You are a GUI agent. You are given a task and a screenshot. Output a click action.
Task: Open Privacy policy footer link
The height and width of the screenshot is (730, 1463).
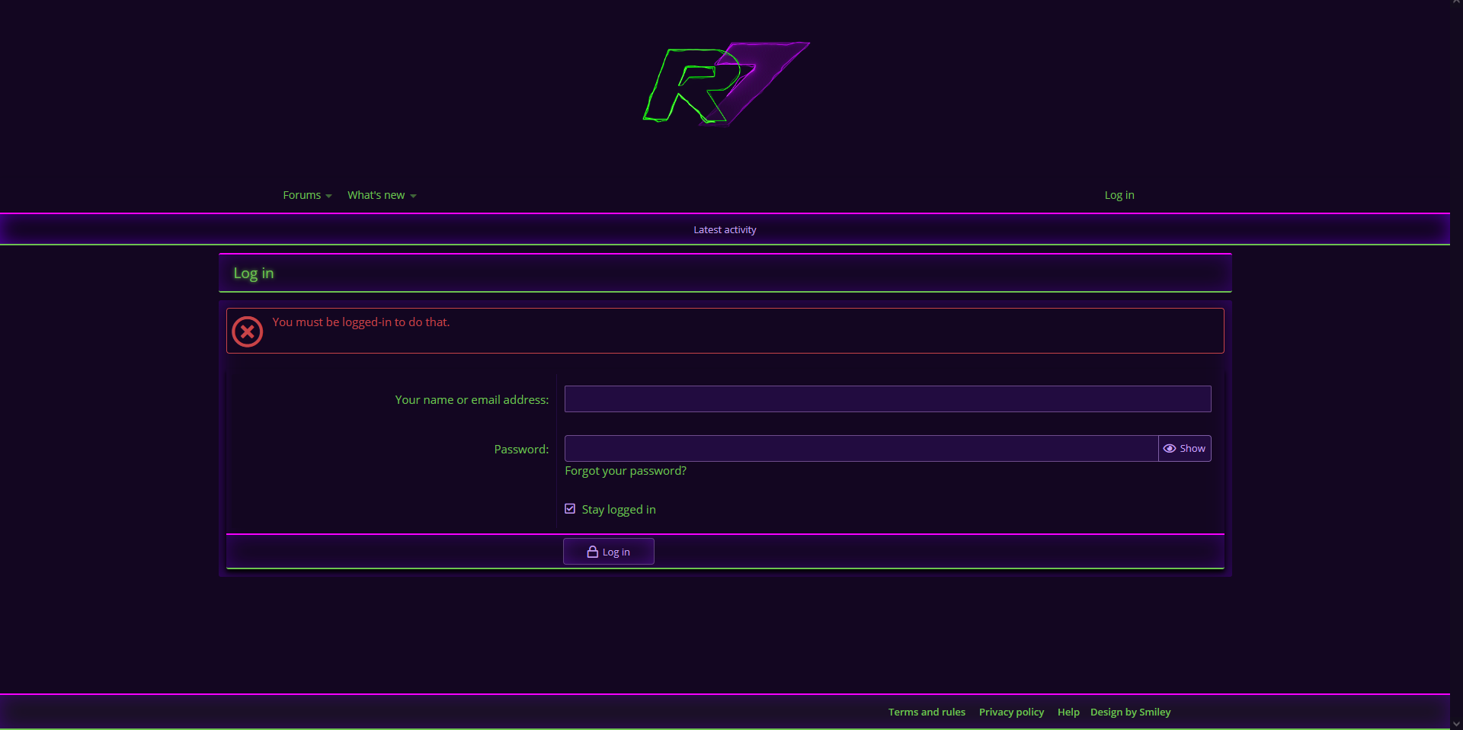(1011, 712)
